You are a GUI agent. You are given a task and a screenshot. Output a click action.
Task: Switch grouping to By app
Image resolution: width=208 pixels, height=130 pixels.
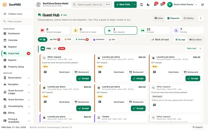[180, 40]
